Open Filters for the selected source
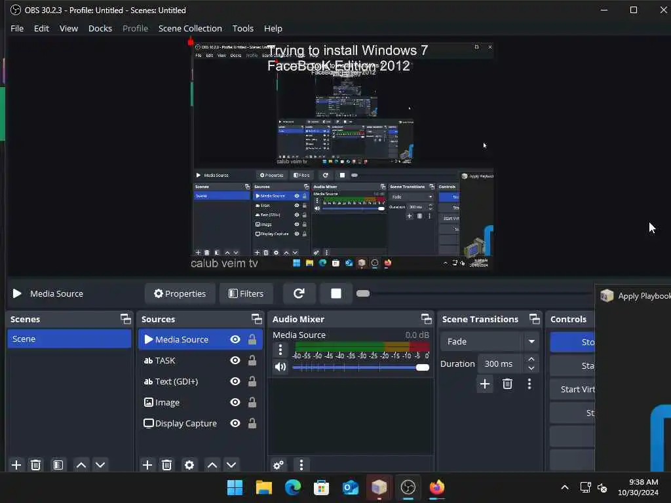 coord(246,293)
